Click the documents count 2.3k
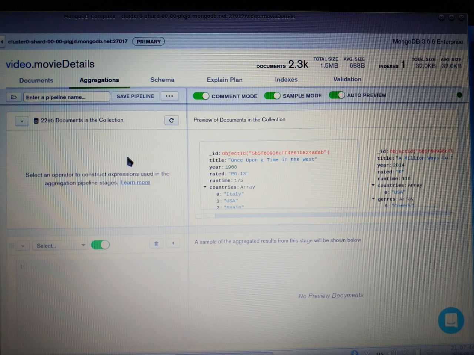This screenshot has height=355, width=474. [298, 64]
